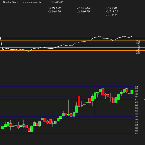Click the 735 price axis label
The width and height of the screenshot is (145, 145).
(136, 114)
